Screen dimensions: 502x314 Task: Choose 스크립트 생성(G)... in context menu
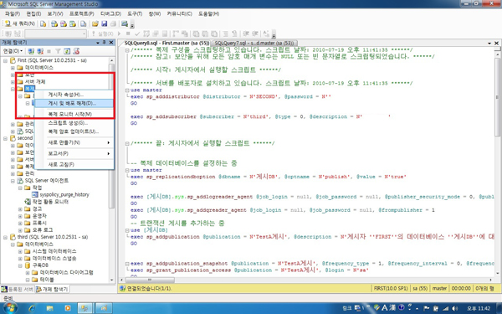(x=74, y=123)
